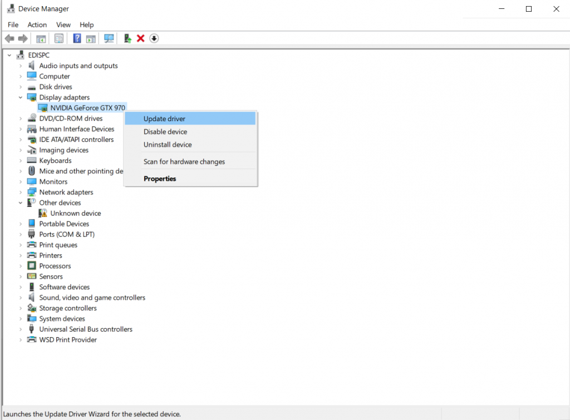Maximize the Device Manager window
The image size is (570, 420).
tap(529, 9)
